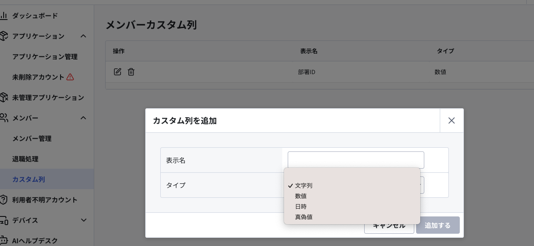Viewport: 534px width, 246px height.
Task: Click the 表示名 column header
Action: (309, 51)
